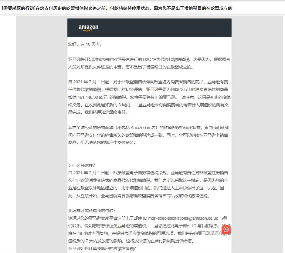Screen dimensions: 285x253
Task: Click the mdri-exec-escalations@amazon.co.uk email address
Action: click(x=183, y=218)
